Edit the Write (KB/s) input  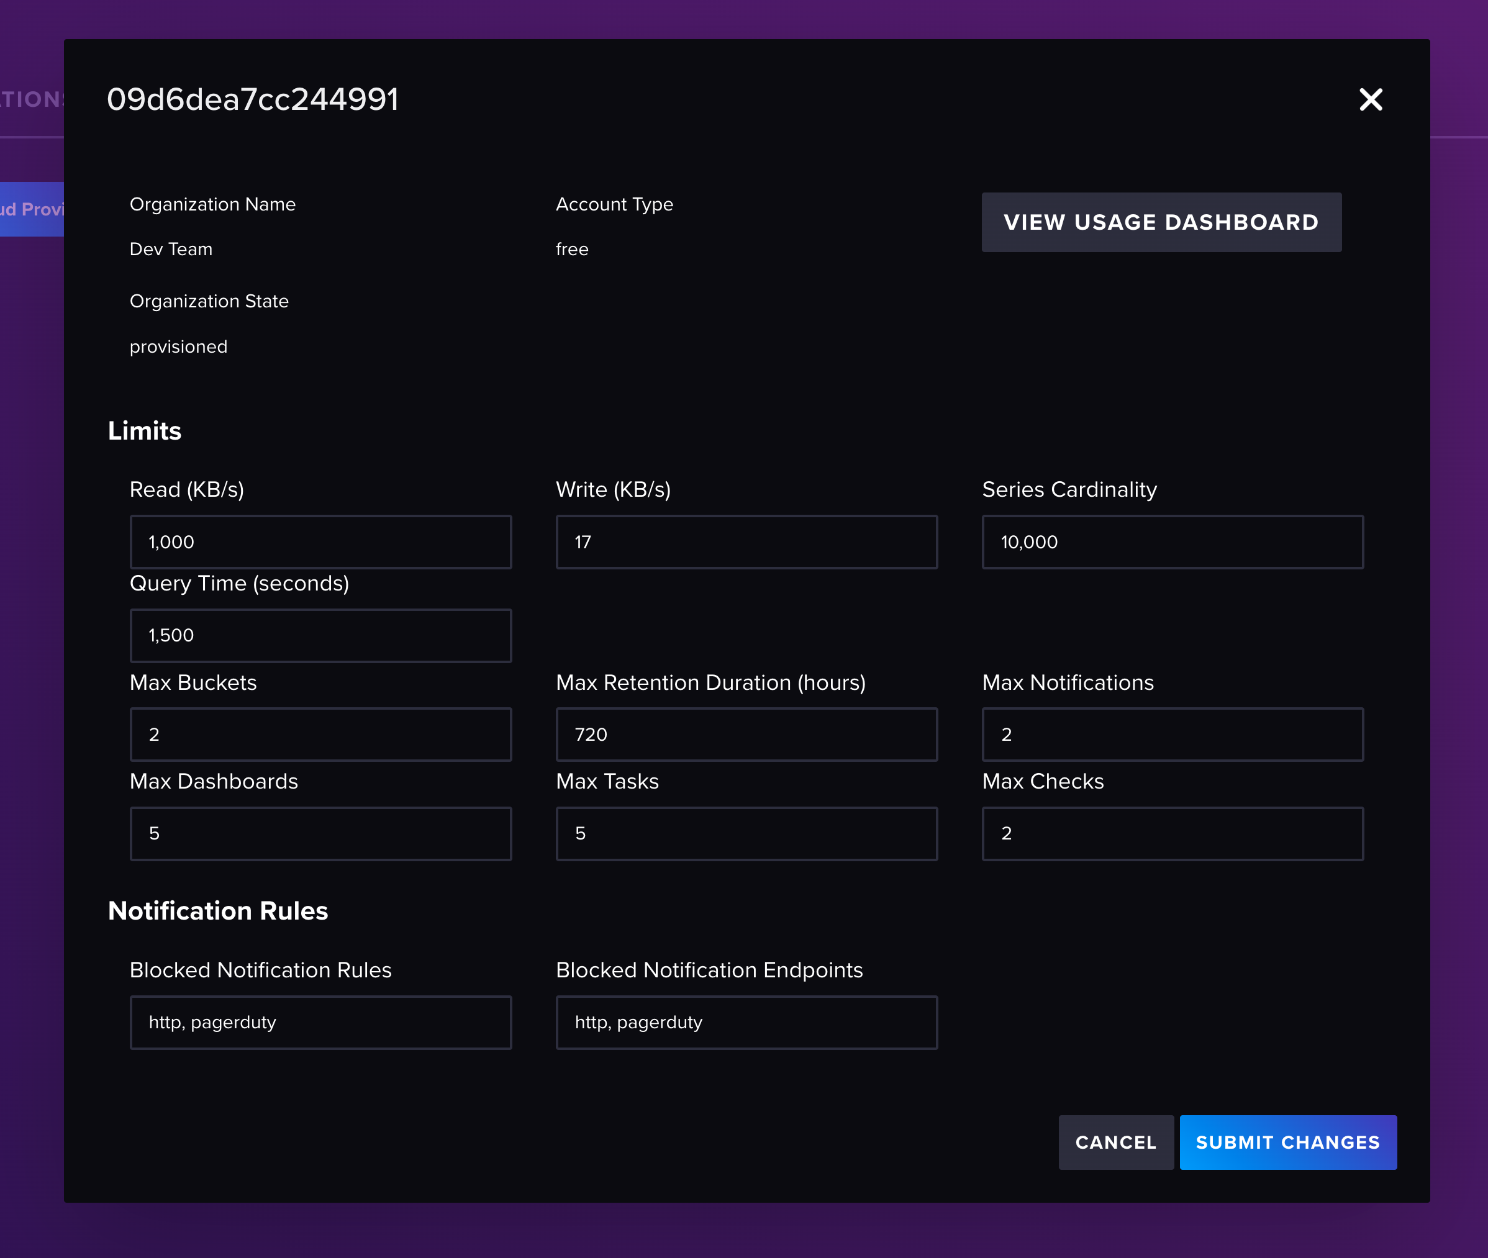[x=746, y=542]
